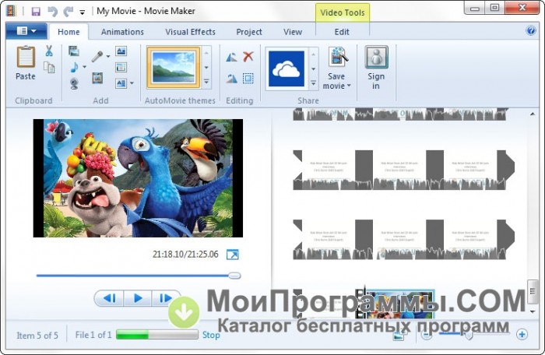Open the Visual Effects tab
This screenshot has width=545, height=355.
191,32
